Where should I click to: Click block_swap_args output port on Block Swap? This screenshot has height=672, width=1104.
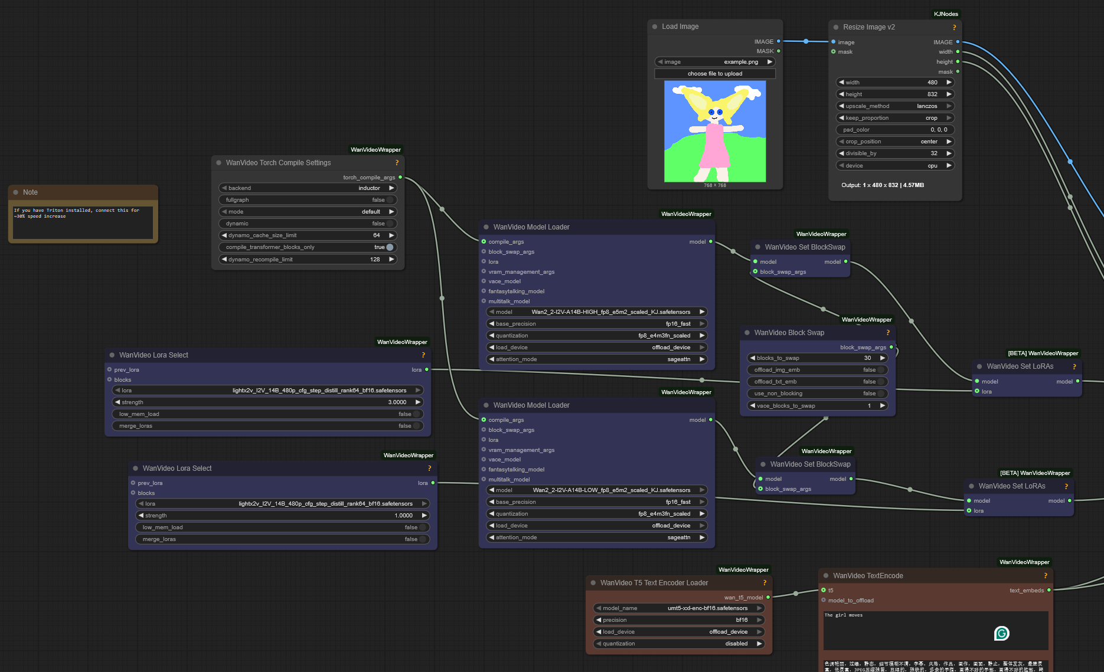point(891,347)
